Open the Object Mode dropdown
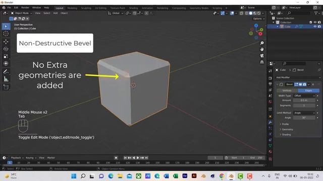Image resolution: width=323 pixels, height=181 pixels. tap(21, 13)
